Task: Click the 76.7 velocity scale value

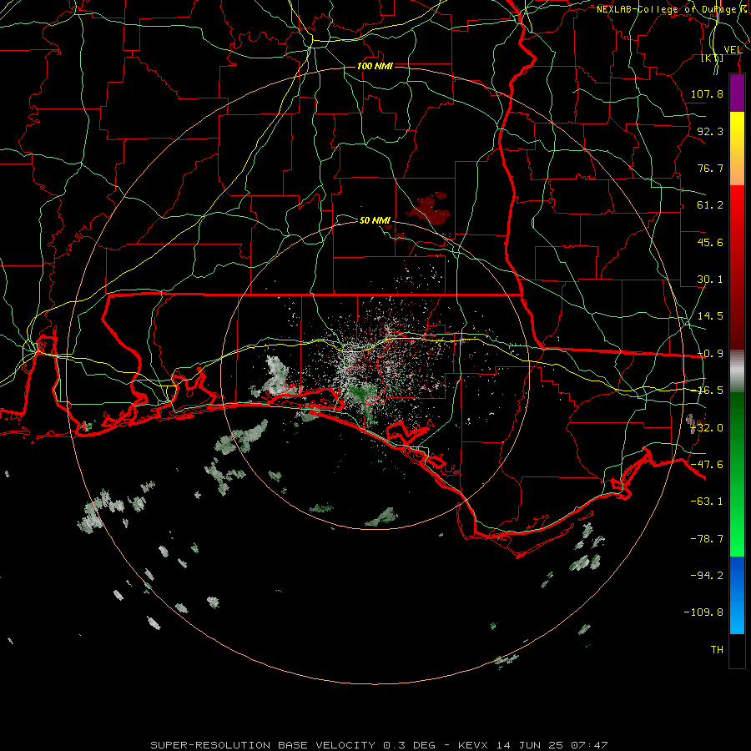Action: [x=710, y=168]
